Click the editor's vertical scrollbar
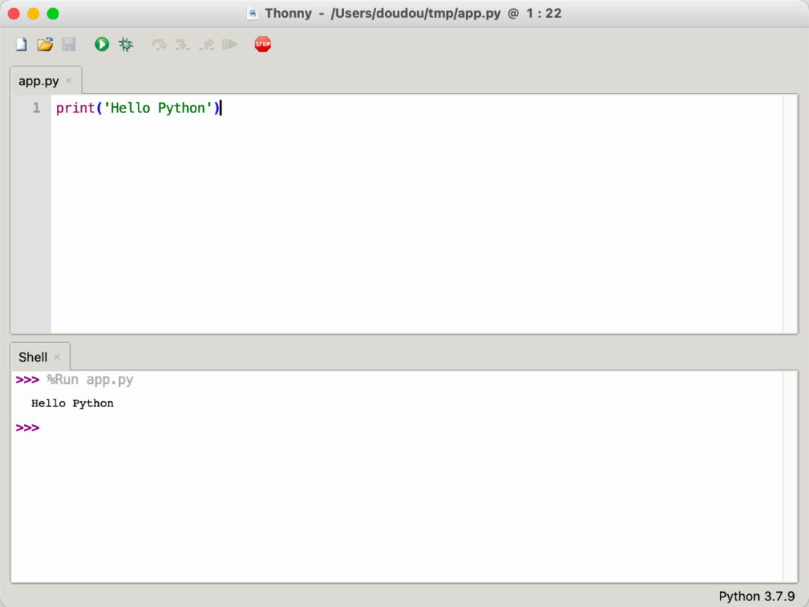This screenshot has width=809, height=607. (790, 213)
